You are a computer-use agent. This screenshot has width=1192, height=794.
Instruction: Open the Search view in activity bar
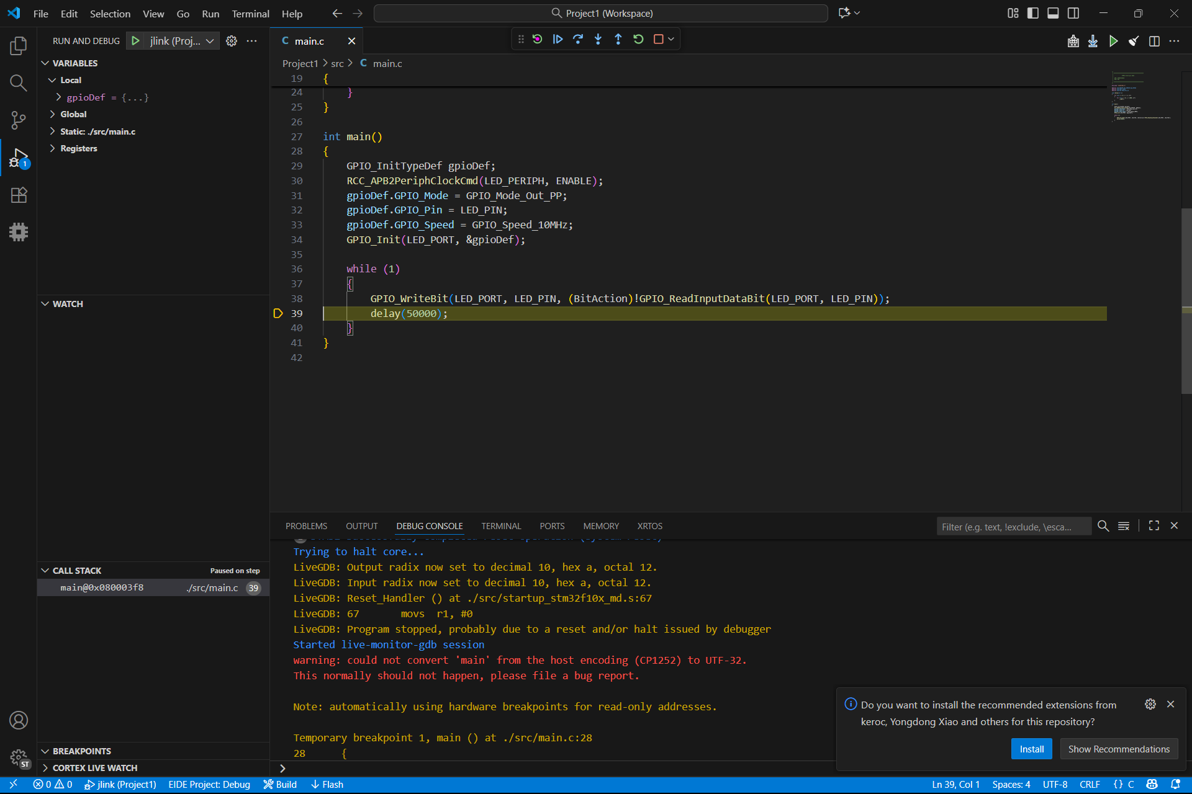point(19,83)
